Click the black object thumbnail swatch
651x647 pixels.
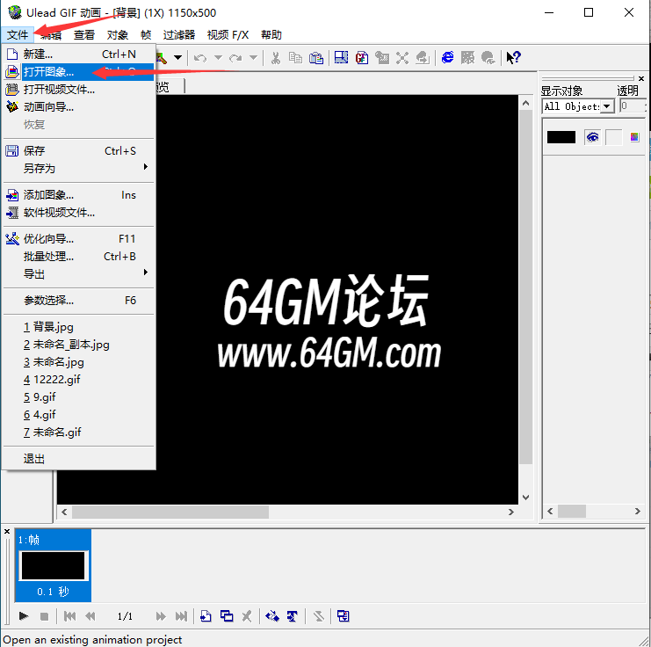(x=561, y=137)
